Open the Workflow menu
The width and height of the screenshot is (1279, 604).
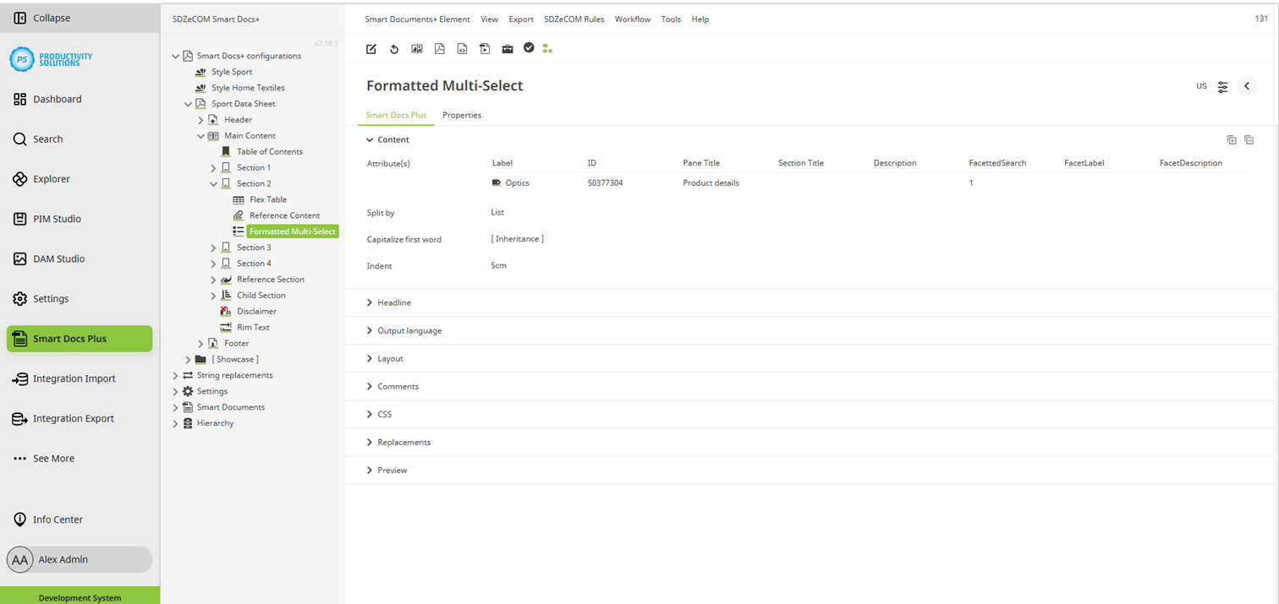click(x=633, y=19)
